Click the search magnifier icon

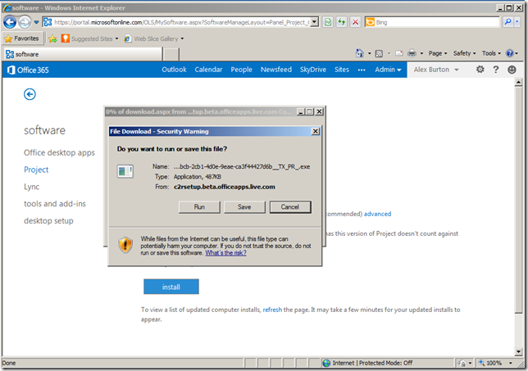click(508, 22)
